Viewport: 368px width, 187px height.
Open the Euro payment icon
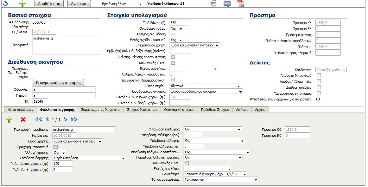(213, 3)
